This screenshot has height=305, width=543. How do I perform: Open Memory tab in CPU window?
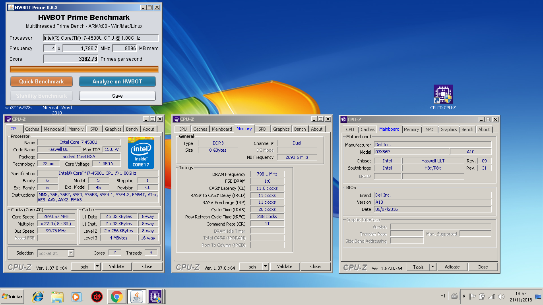[76, 129]
